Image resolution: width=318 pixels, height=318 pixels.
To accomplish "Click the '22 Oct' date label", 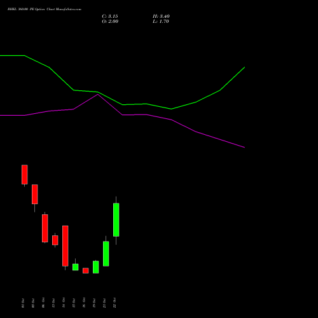I will (114, 303).
